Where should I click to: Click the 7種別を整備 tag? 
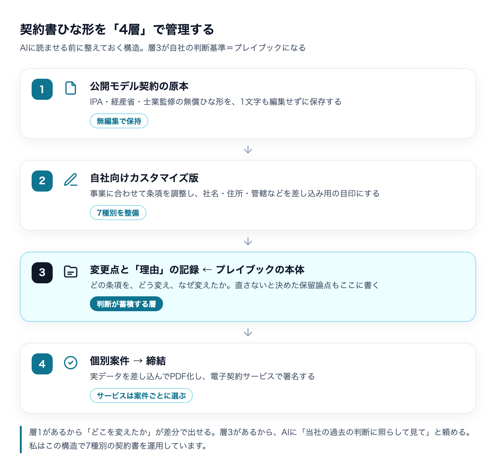(118, 213)
